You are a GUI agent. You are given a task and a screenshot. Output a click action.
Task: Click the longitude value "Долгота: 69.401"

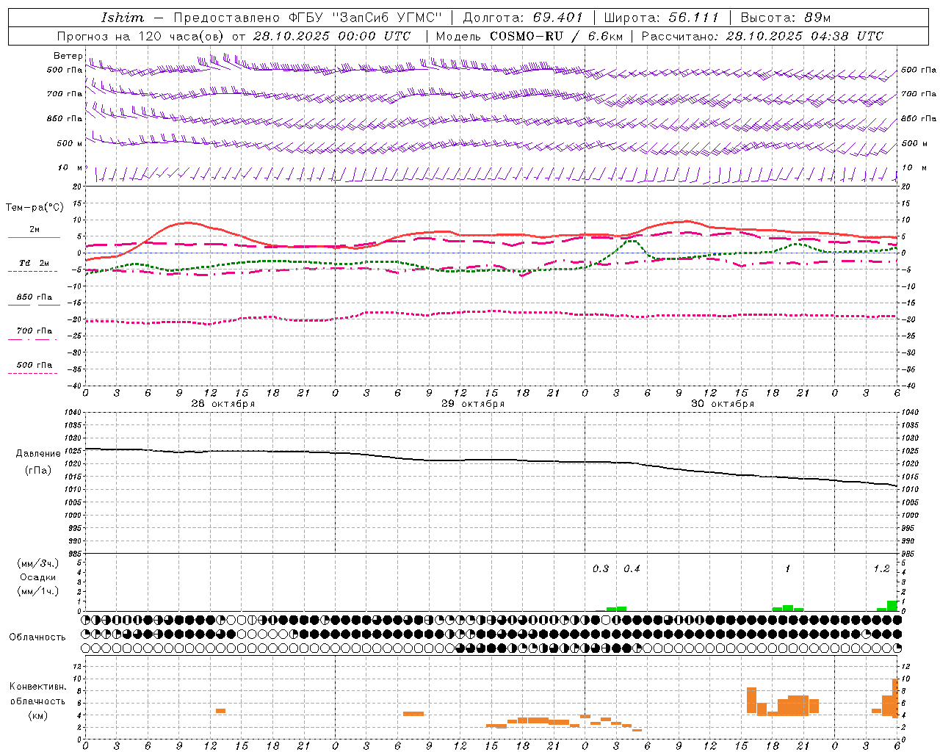point(523,18)
